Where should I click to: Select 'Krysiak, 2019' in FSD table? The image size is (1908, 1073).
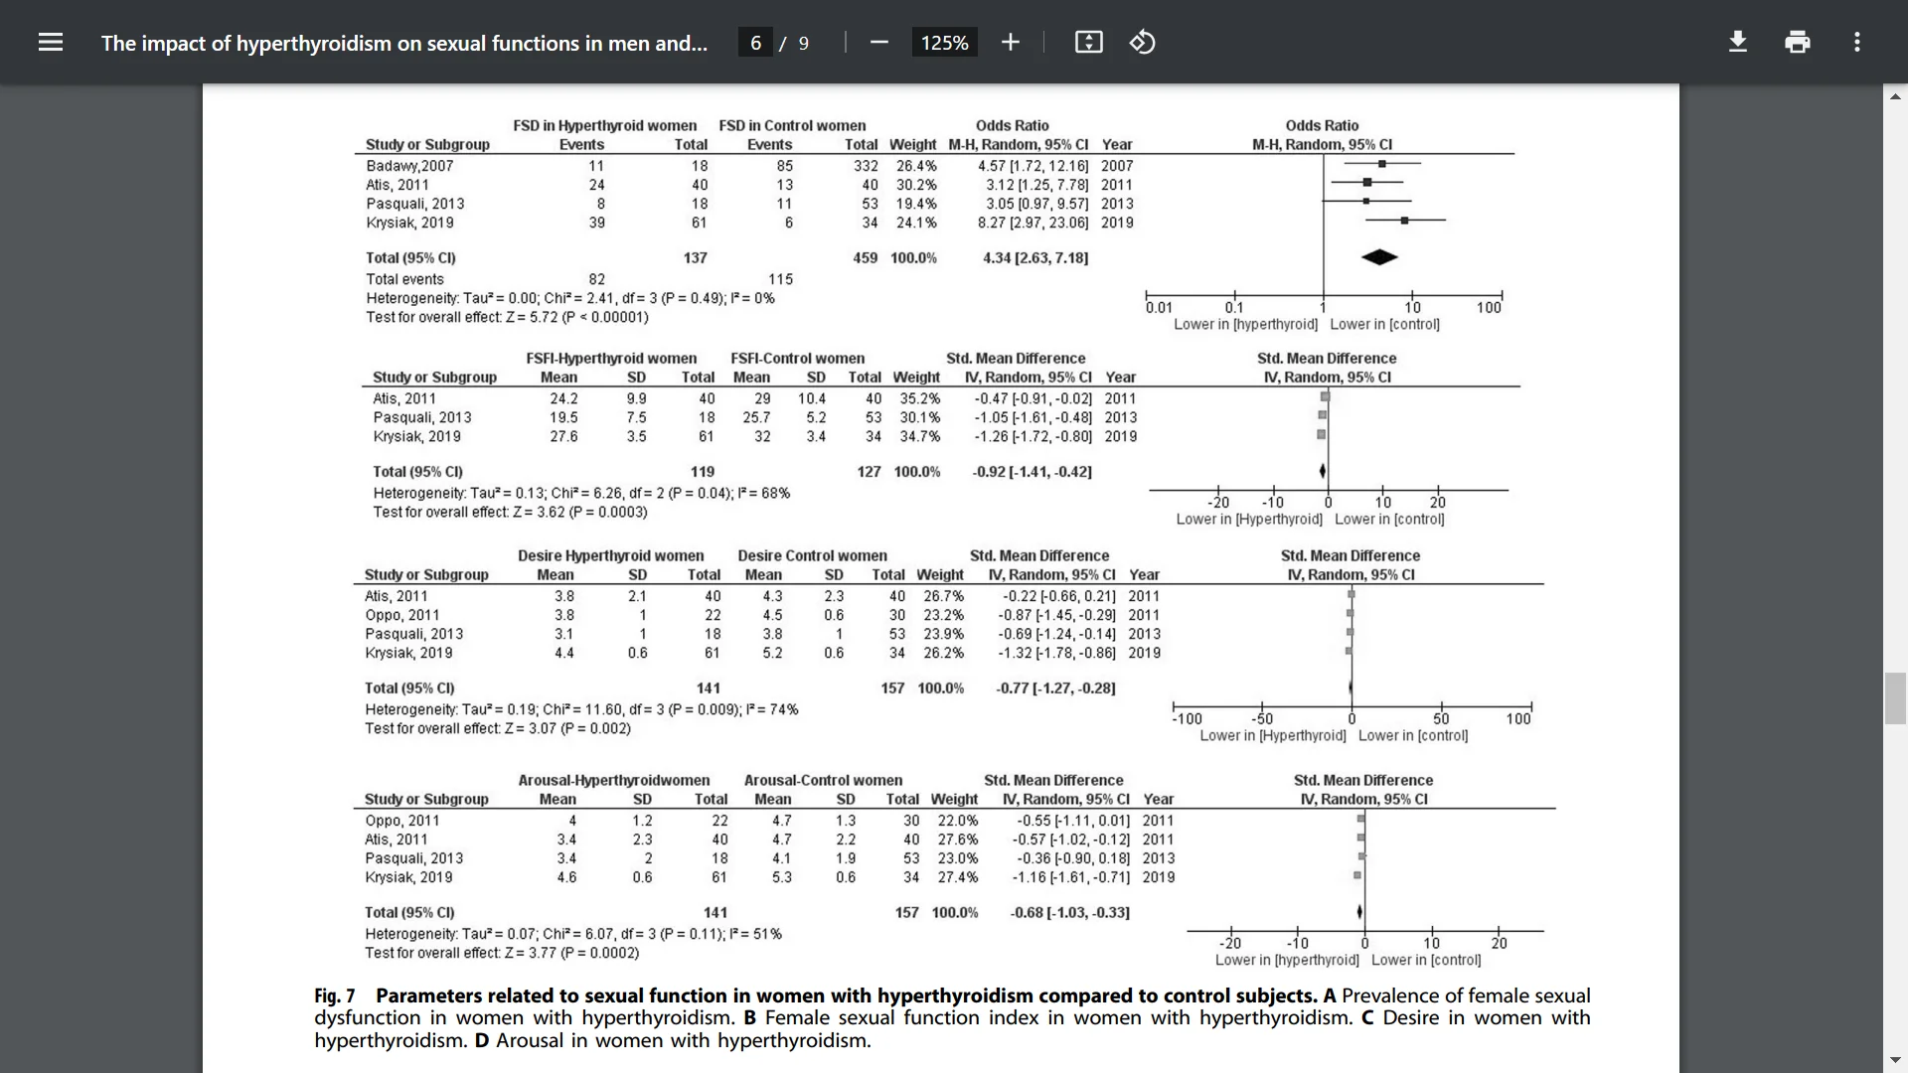click(x=409, y=223)
